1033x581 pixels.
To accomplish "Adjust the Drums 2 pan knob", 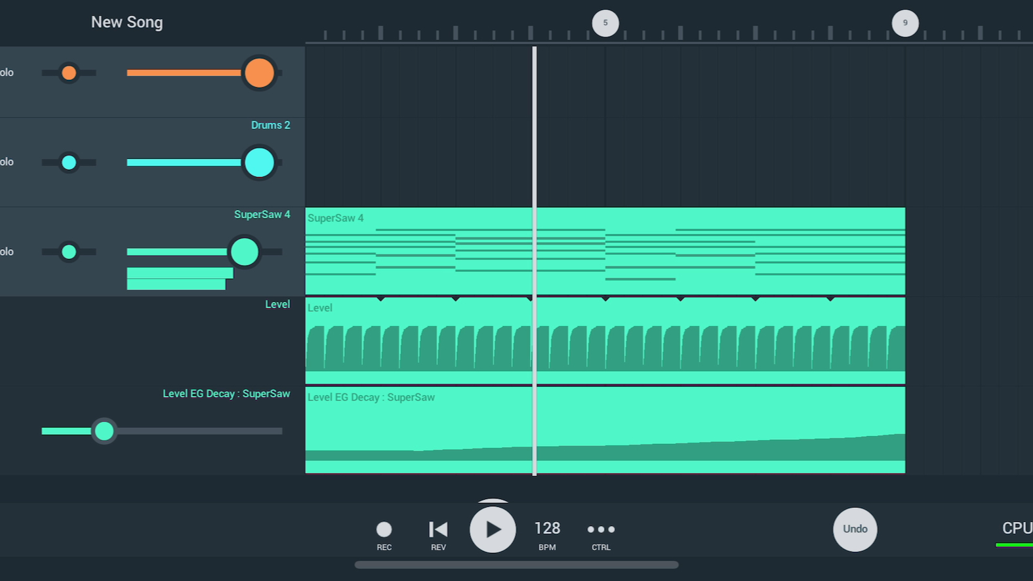I will [69, 163].
